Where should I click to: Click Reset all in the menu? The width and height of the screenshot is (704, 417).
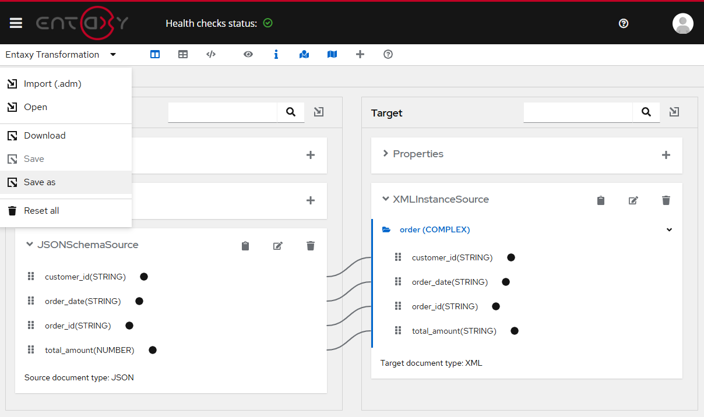click(41, 211)
